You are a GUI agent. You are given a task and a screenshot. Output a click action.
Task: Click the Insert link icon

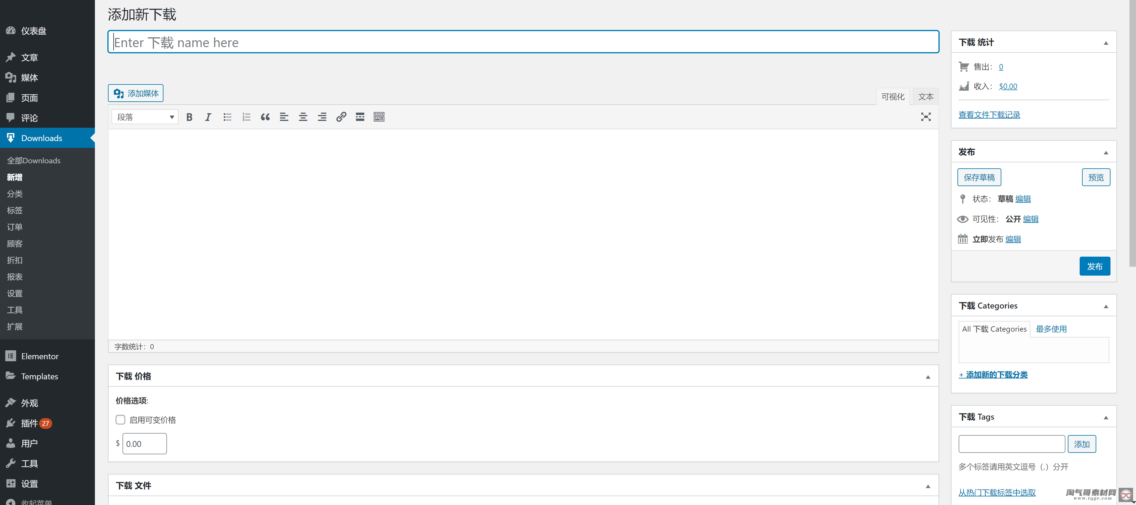341,116
